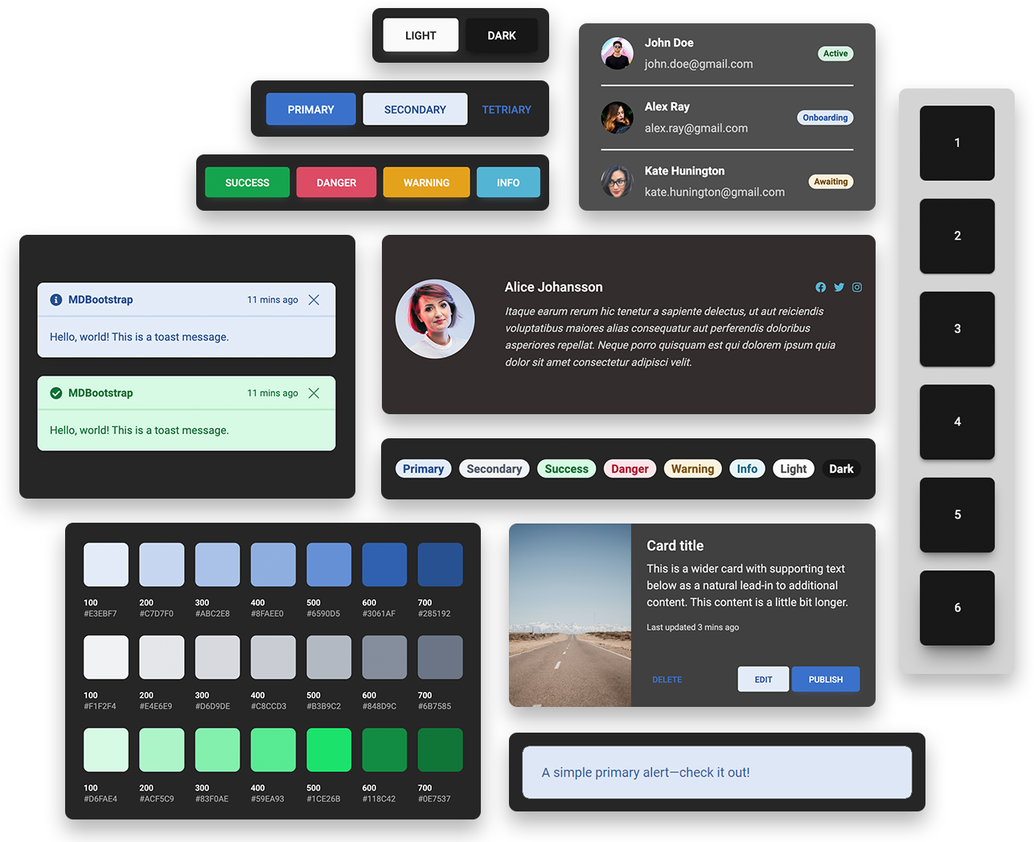Click the info icon in blue toast
This screenshot has height=842, width=1034.
[56, 300]
